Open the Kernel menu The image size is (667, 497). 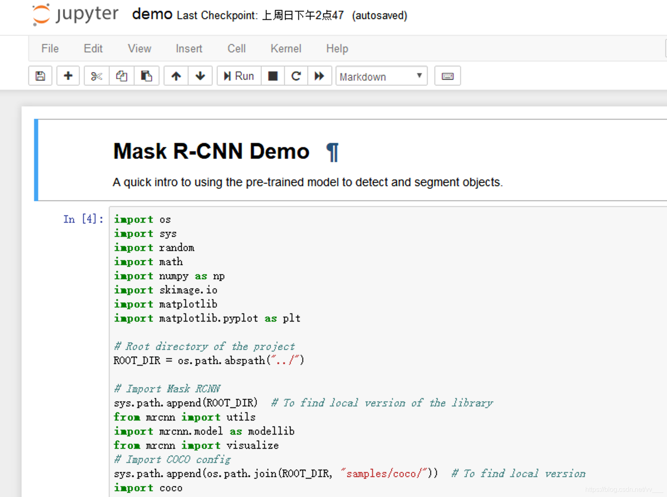pyautogui.click(x=286, y=49)
